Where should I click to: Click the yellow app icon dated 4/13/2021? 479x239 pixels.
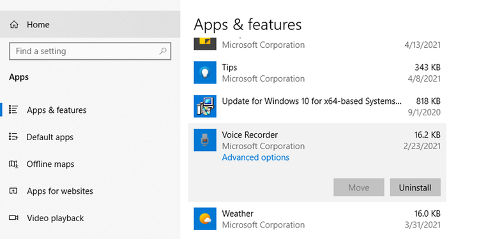click(x=205, y=43)
